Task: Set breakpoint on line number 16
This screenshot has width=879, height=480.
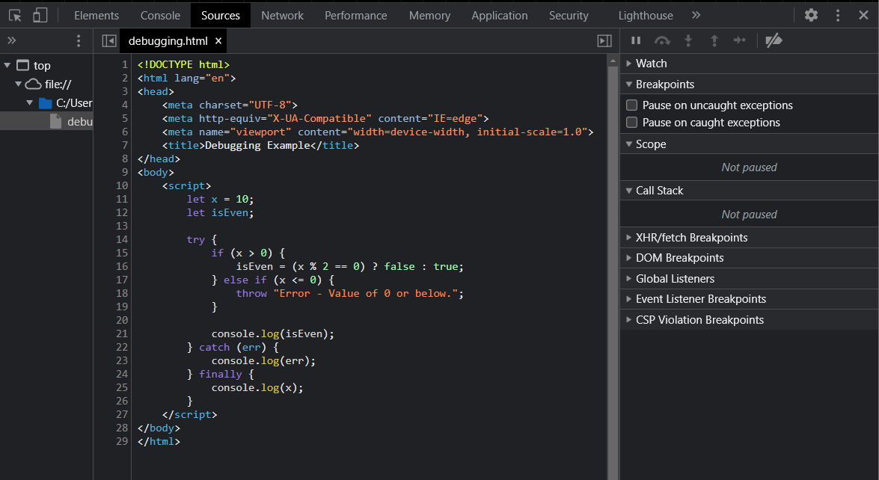Action: 122,267
